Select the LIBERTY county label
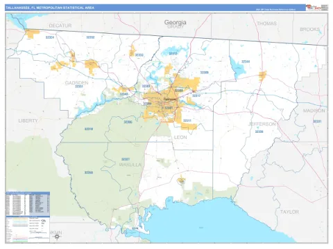The width and height of the screenshot is (333, 249). pyautogui.click(x=28, y=120)
